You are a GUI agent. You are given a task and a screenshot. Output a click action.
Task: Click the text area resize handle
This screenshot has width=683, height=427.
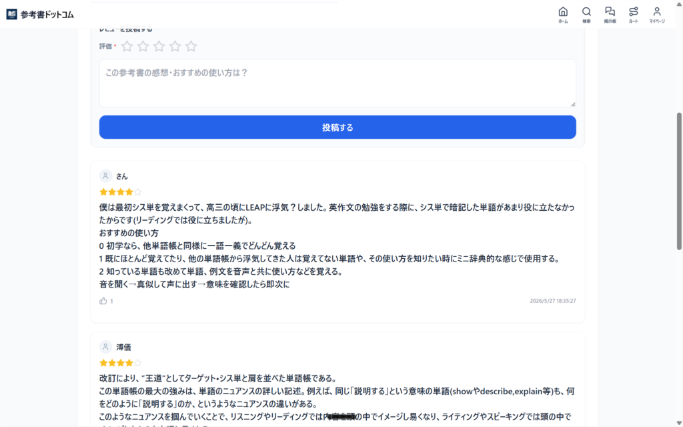click(x=573, y=104)
